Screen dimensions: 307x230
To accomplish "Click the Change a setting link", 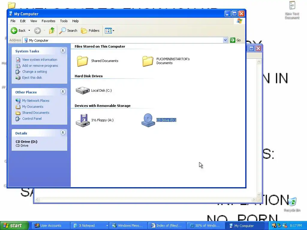I will [34, 72].
